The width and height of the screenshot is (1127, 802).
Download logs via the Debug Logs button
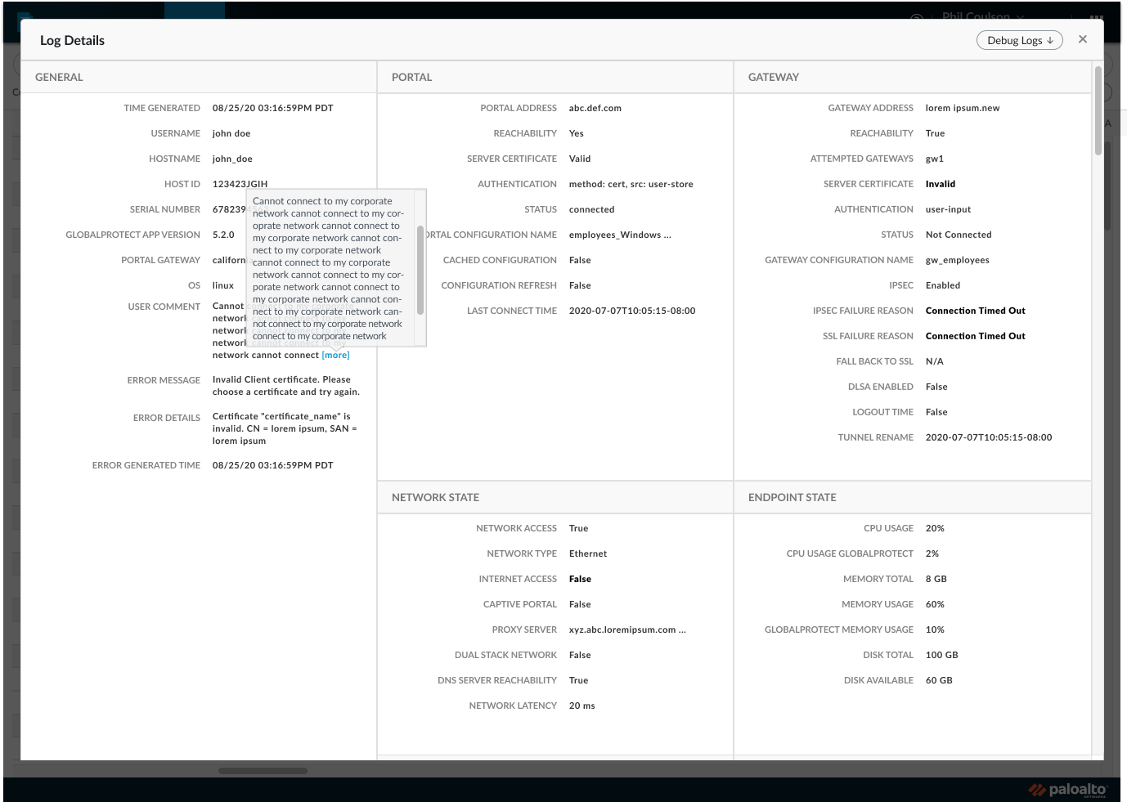click(1019, 40)
